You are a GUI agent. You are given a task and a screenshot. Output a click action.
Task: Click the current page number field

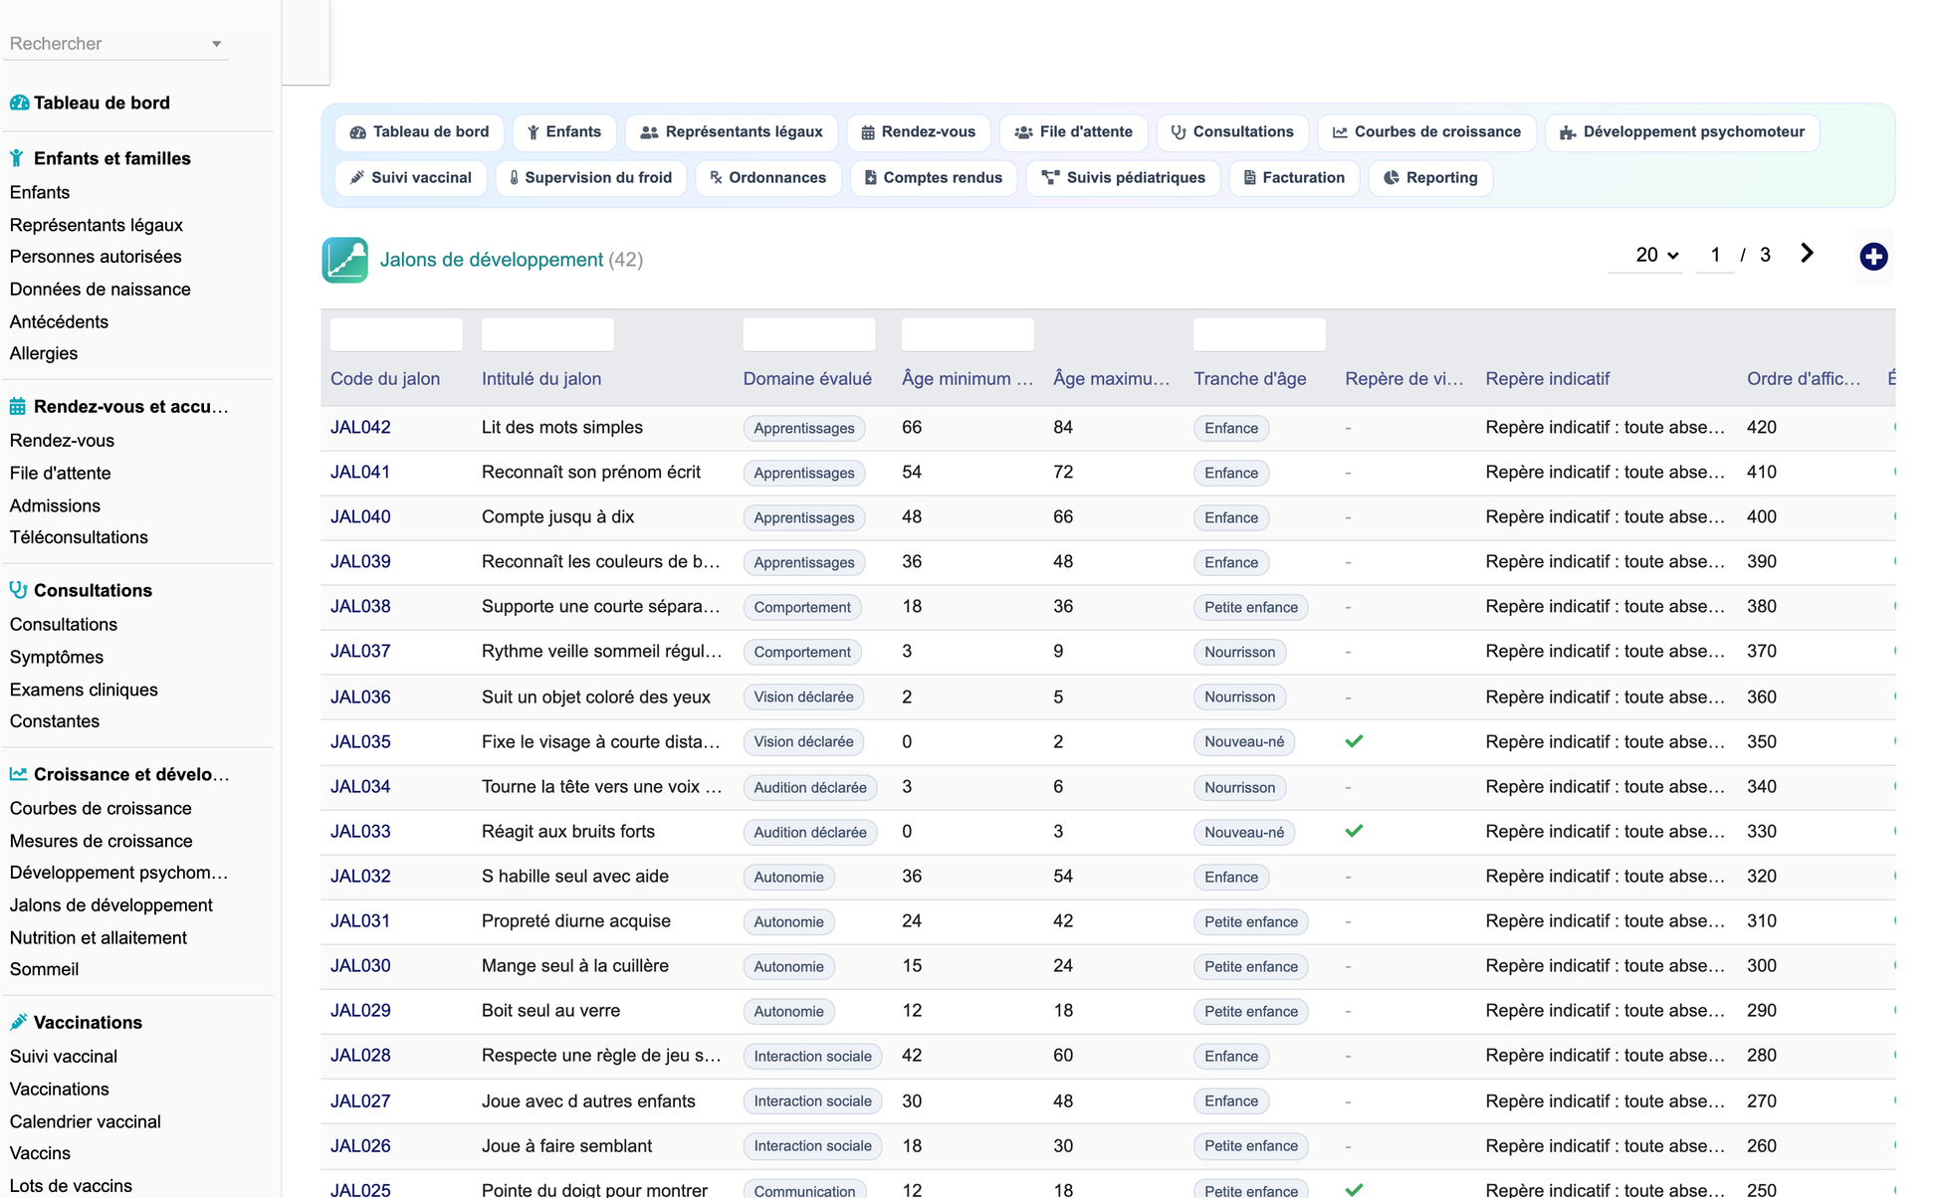point(1715,255)
